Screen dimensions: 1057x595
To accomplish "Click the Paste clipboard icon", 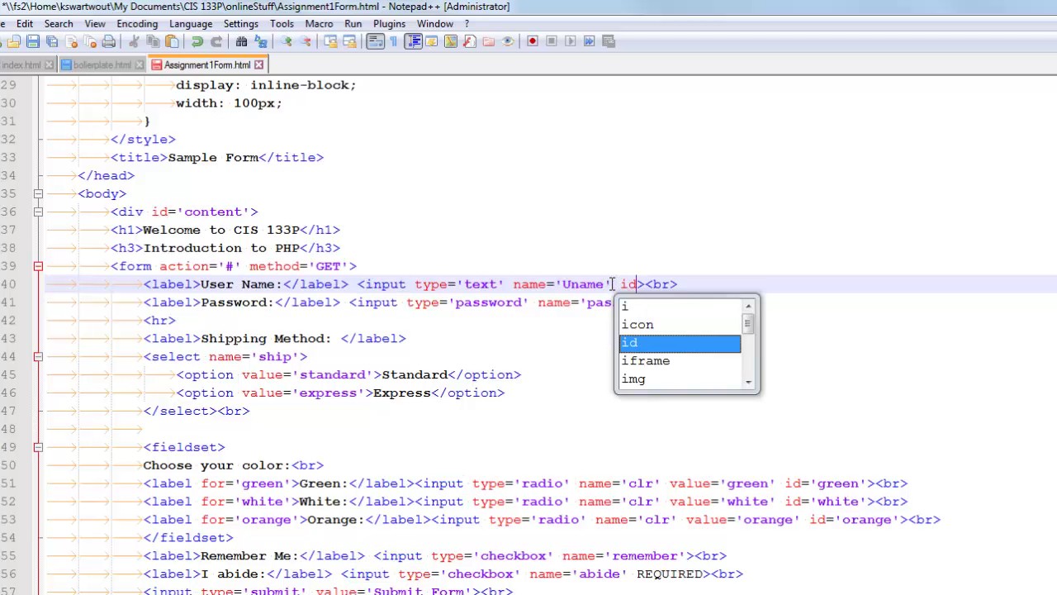I will 172,41.
